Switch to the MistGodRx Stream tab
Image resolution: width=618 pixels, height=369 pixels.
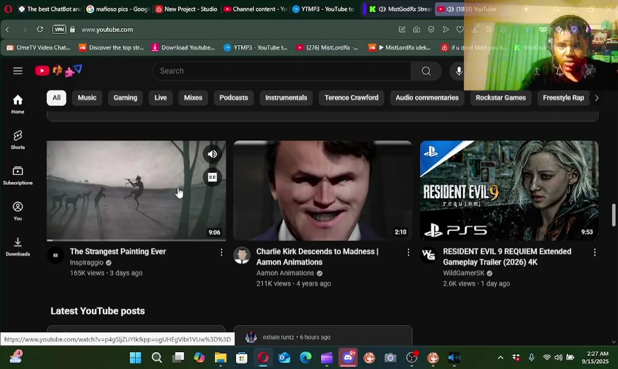point(399,9)
